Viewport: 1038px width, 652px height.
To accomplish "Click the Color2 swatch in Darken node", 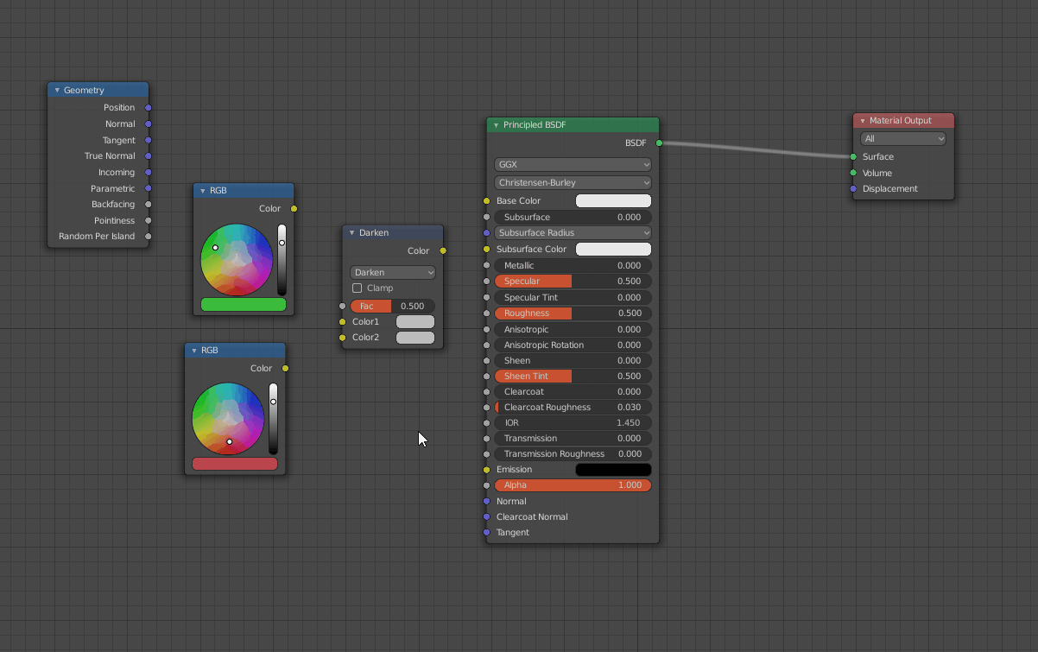I will click(x=415, y=338).
